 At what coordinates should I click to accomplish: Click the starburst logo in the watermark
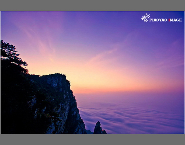[146, 18]
